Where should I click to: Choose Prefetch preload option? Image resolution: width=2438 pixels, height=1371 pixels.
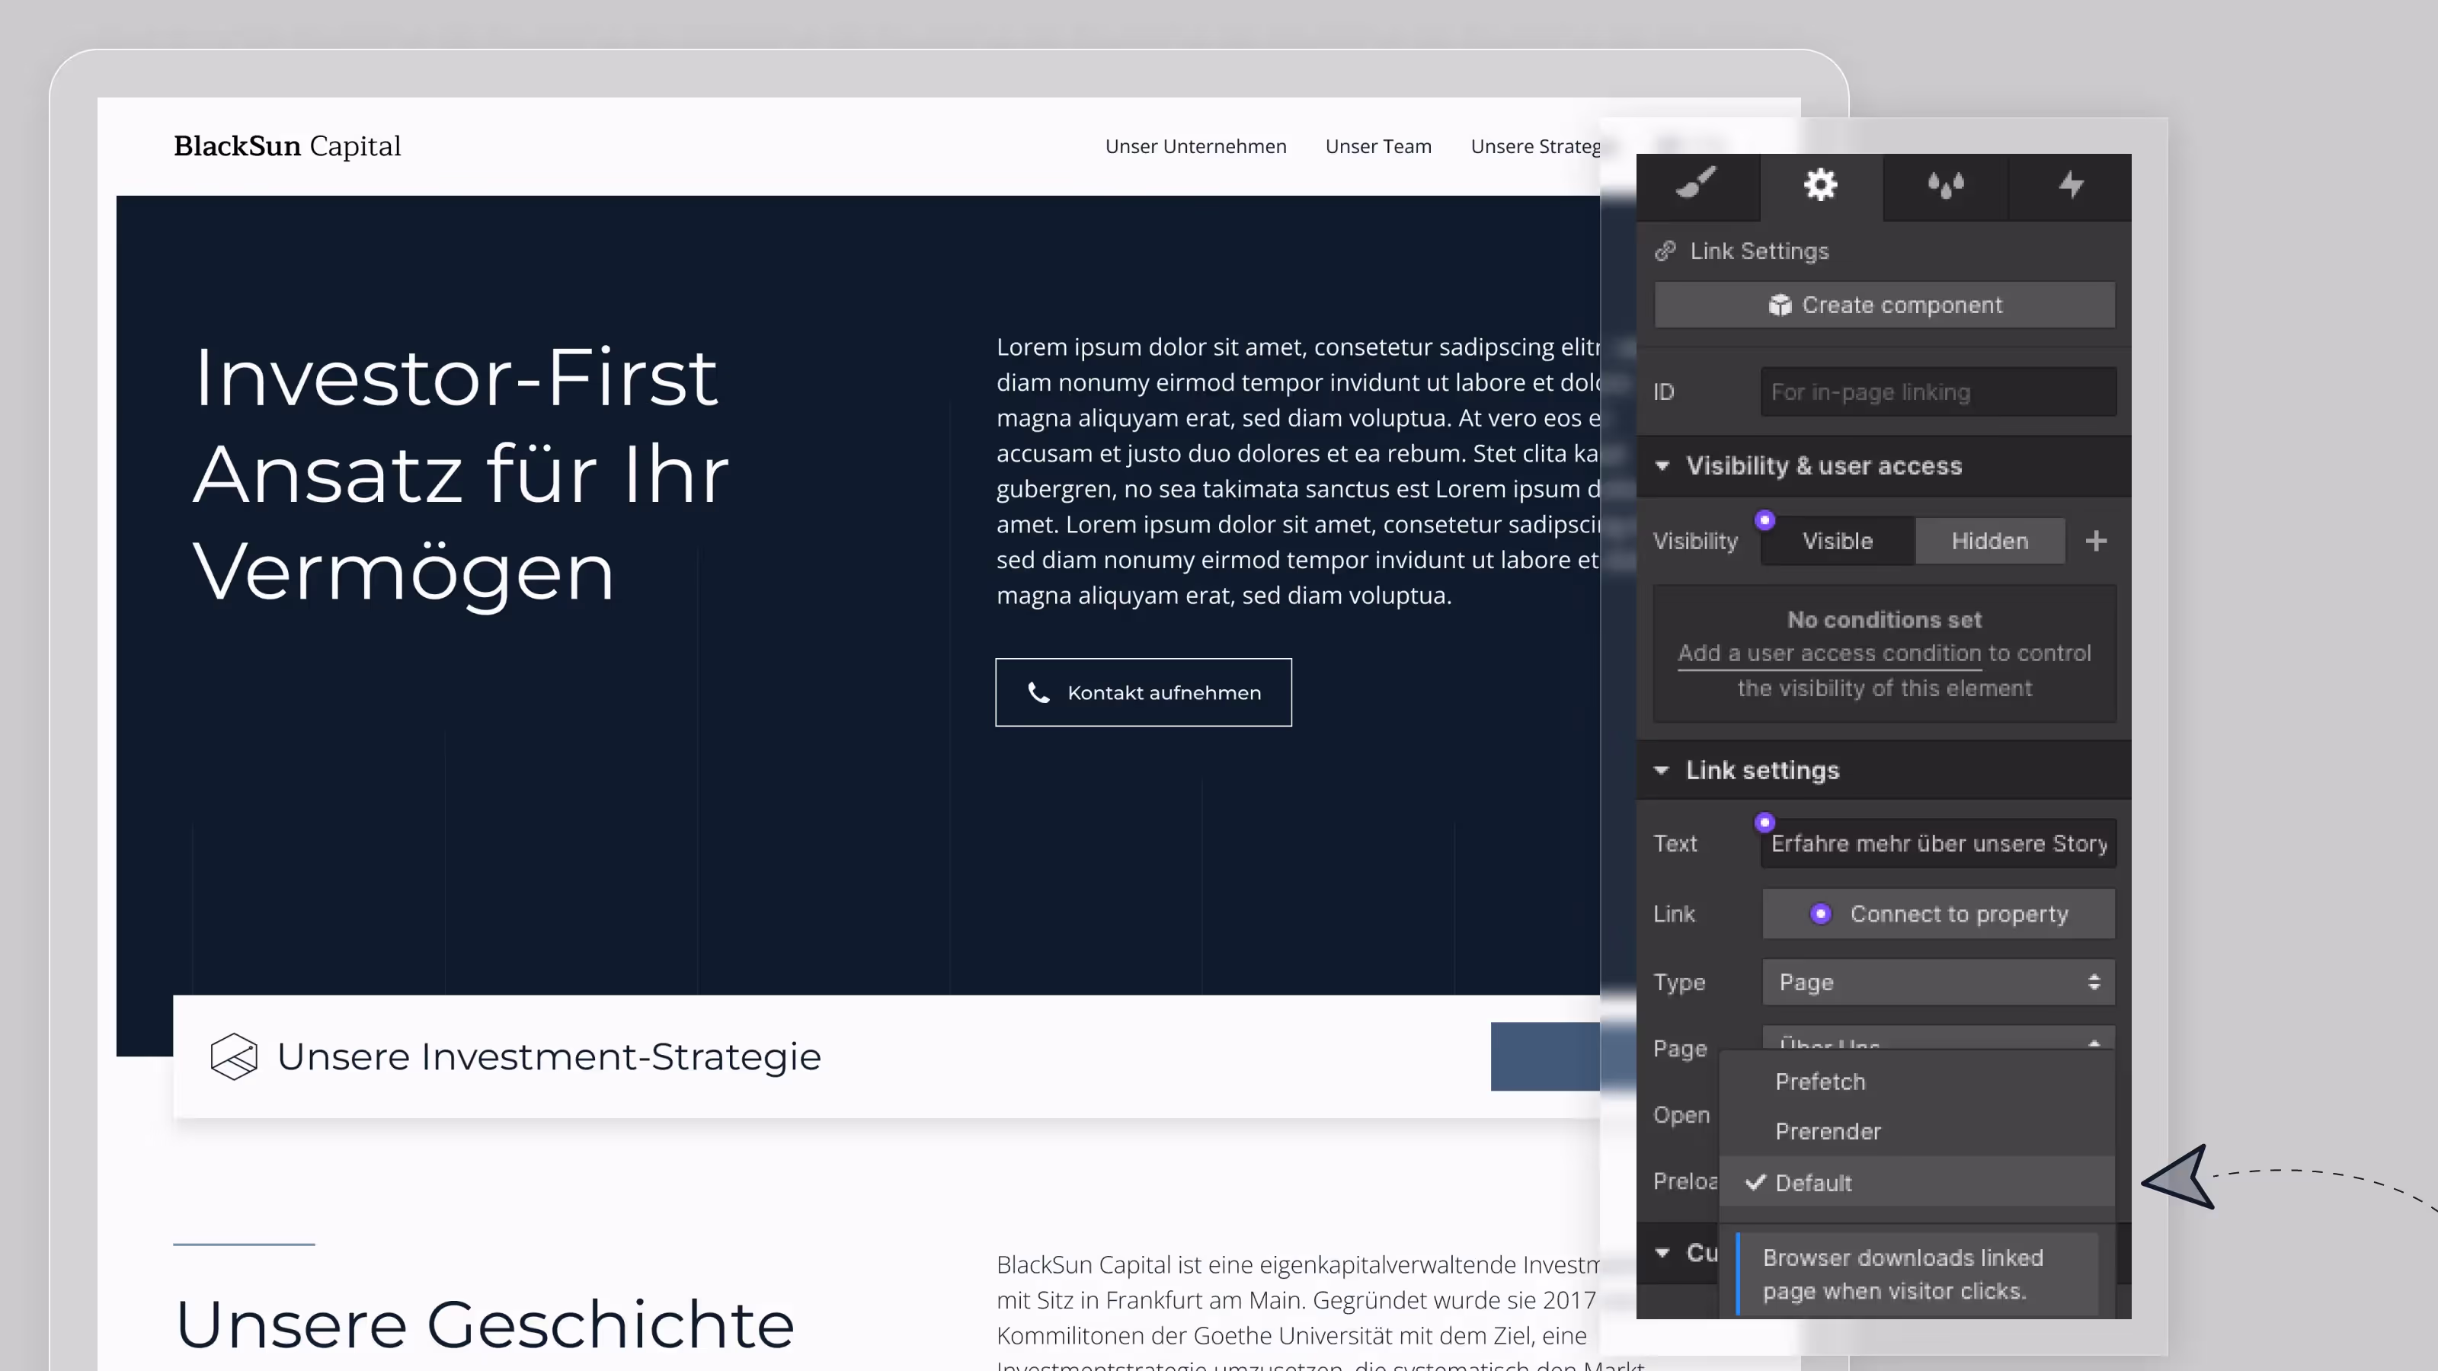tap(1917, 1082)
